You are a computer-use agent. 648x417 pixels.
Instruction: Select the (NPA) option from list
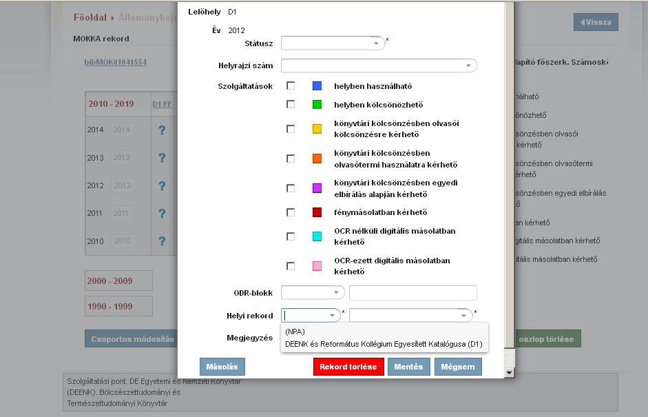pos(295,332)
